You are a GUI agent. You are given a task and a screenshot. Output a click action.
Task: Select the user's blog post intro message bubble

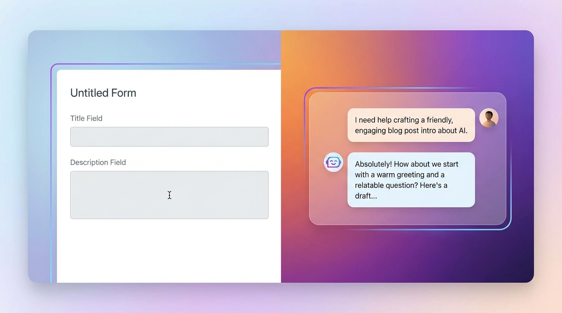(x=411, y=125)
